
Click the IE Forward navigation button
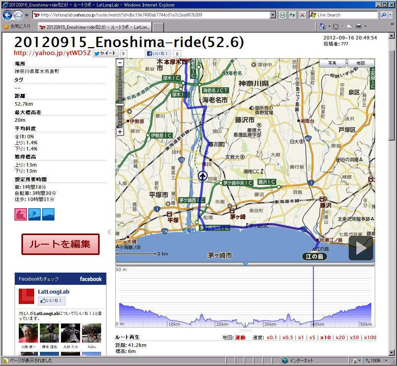coord(18,15)
